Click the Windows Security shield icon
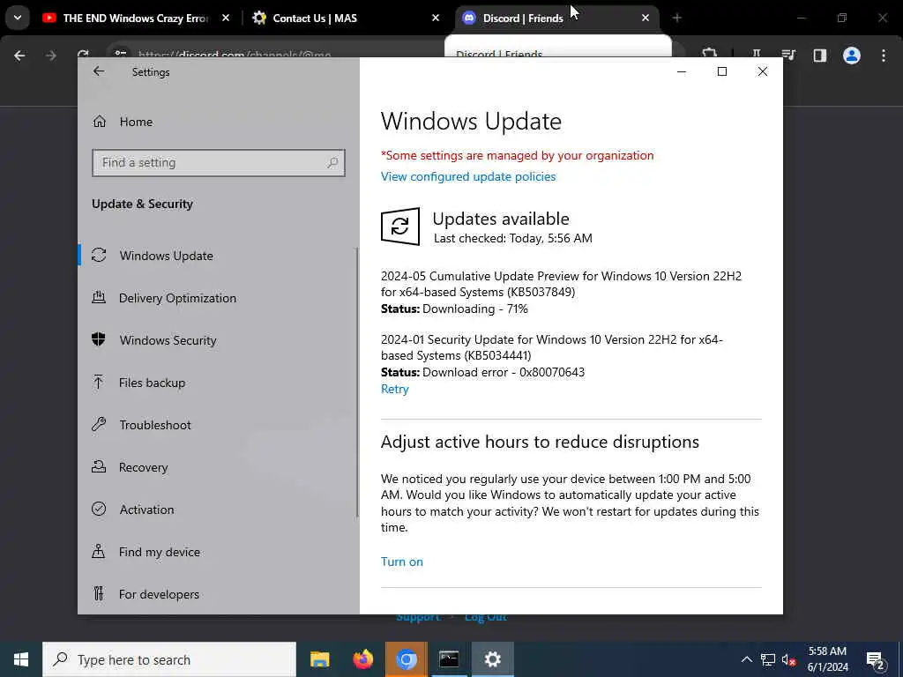 pyautogui.click(x=99, y=339)
